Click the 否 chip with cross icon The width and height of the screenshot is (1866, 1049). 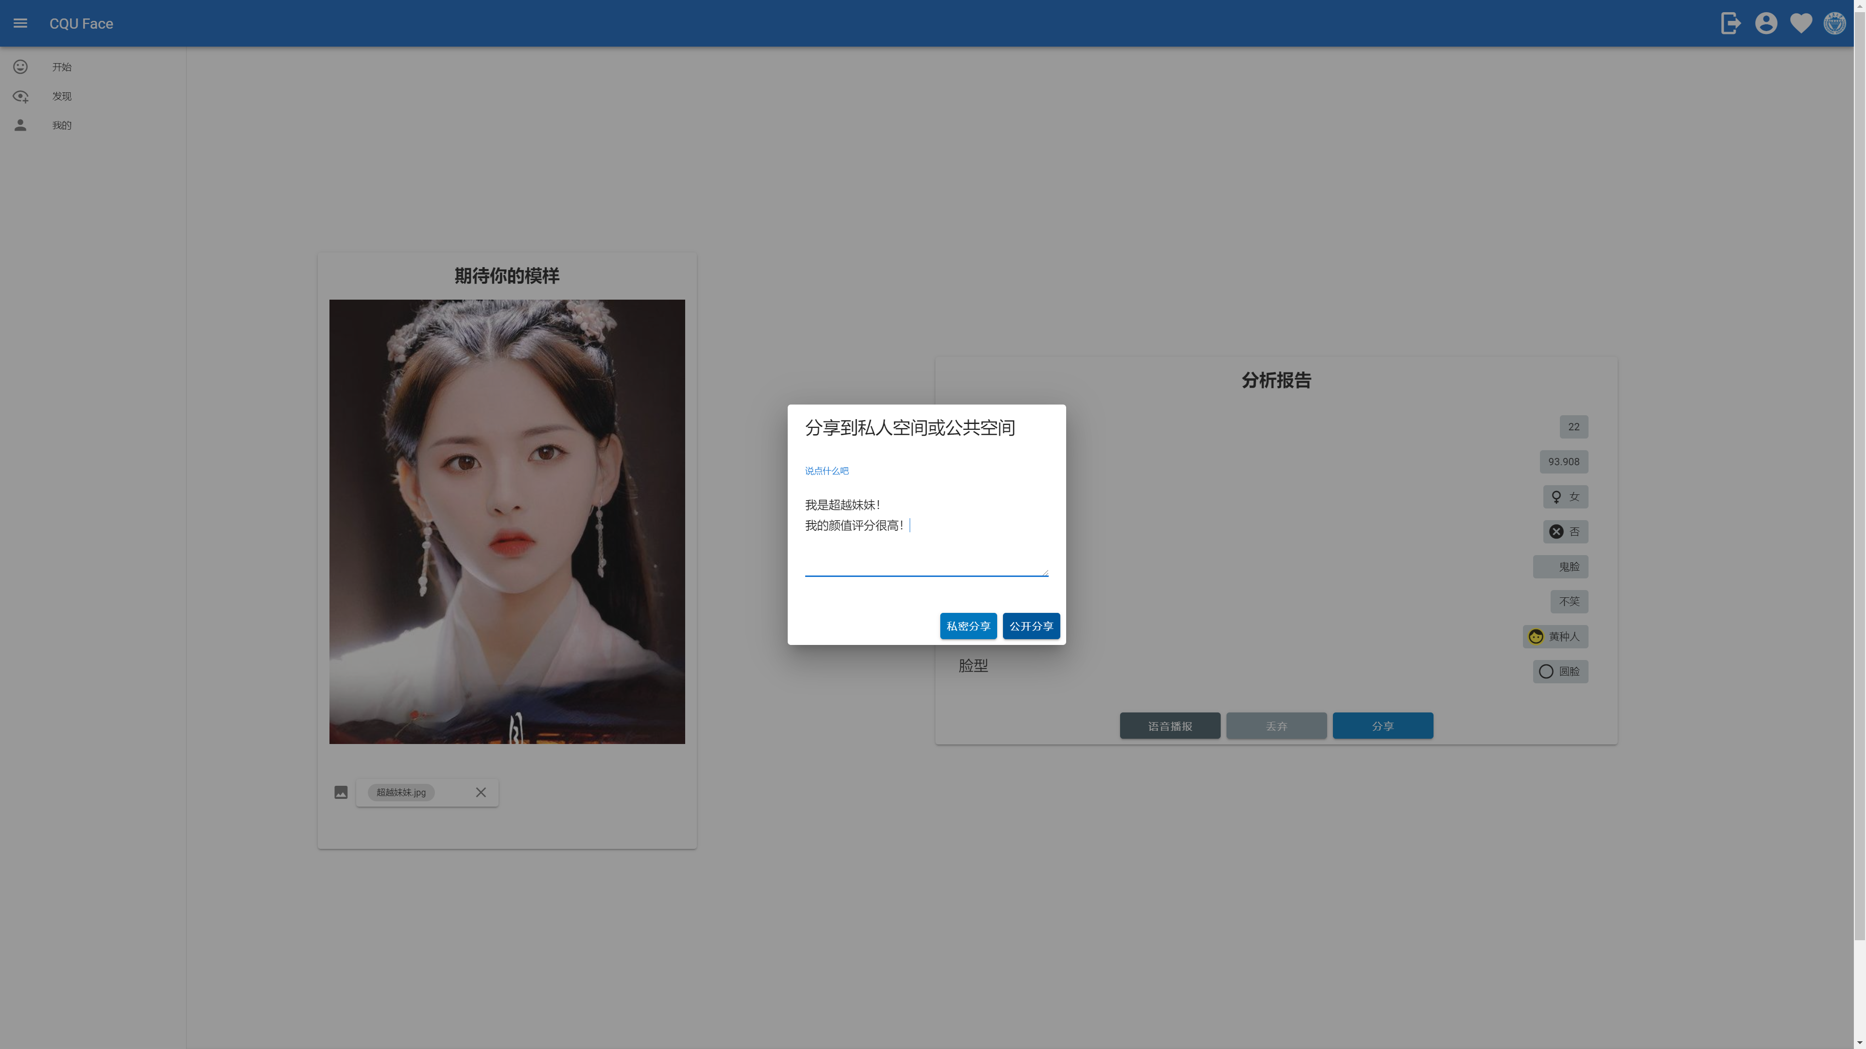pos(1565,531)
